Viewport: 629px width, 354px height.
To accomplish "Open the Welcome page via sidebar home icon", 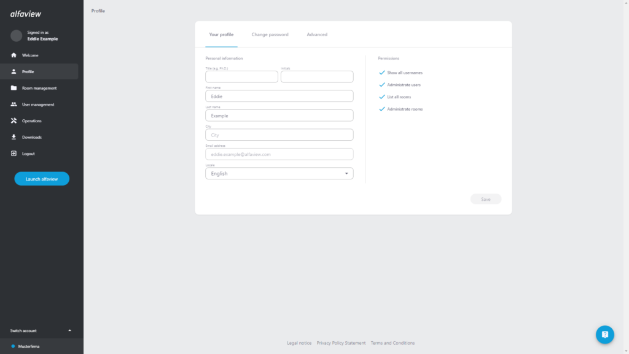I will point(13,55).
